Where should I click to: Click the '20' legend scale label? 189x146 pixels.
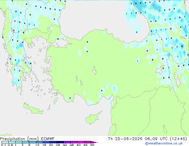click(x=51, y=145)
